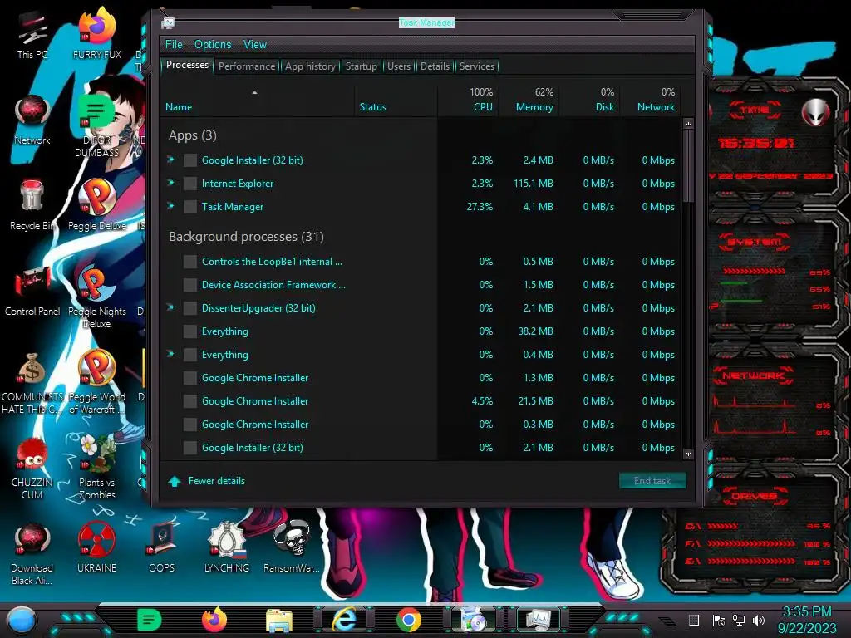Viewport: 851px width, 638px height.
Task: Click the Windows Start orb
Action: [x=21, y=620]
